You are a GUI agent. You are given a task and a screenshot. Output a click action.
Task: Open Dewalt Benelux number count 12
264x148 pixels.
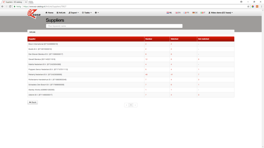(x=146, y=59)
